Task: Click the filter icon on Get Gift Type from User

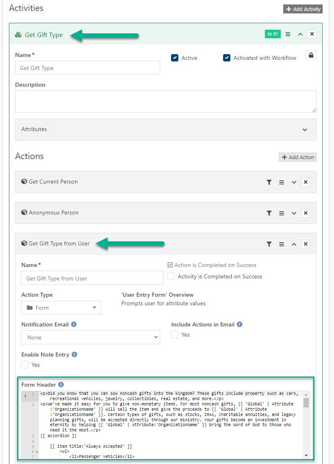Action: (x=269, y=244)
